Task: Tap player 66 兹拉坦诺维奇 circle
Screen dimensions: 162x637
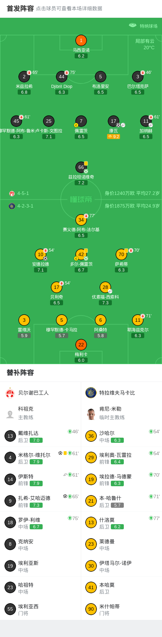Action: [x=81, y=167]
